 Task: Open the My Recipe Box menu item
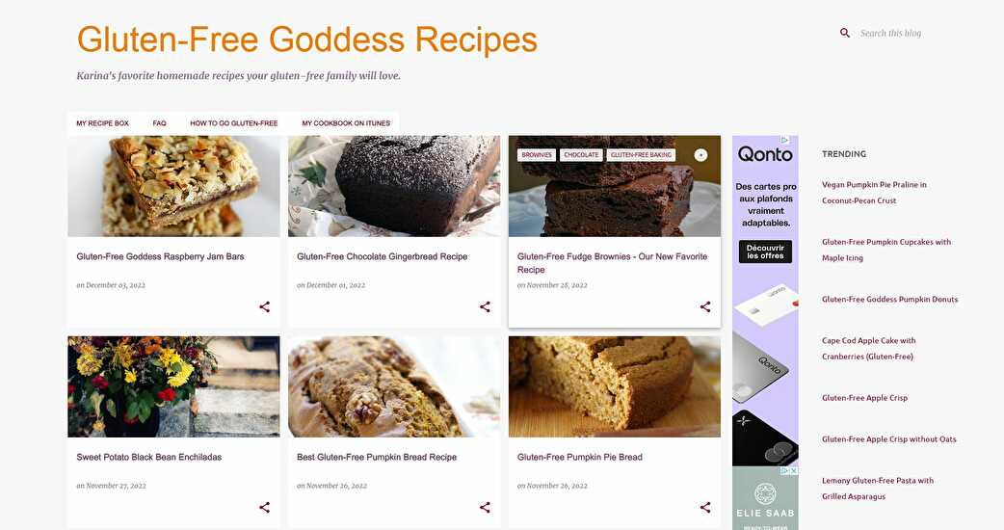(102, 123)
